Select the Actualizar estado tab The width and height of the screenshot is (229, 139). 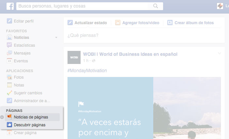87,23
